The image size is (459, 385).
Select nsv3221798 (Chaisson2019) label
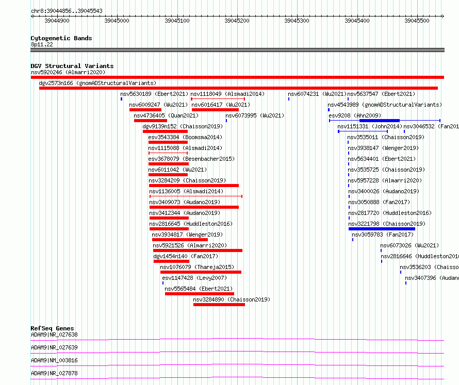point(387,224)
